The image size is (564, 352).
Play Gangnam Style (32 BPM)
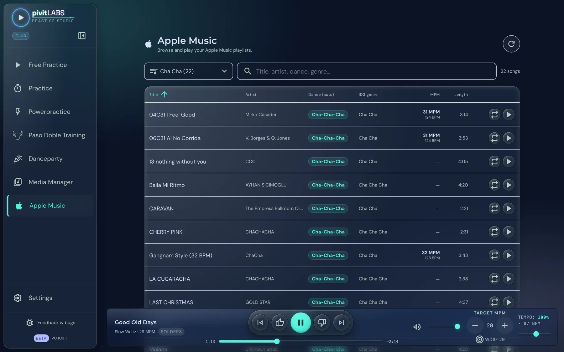(509, 255)
